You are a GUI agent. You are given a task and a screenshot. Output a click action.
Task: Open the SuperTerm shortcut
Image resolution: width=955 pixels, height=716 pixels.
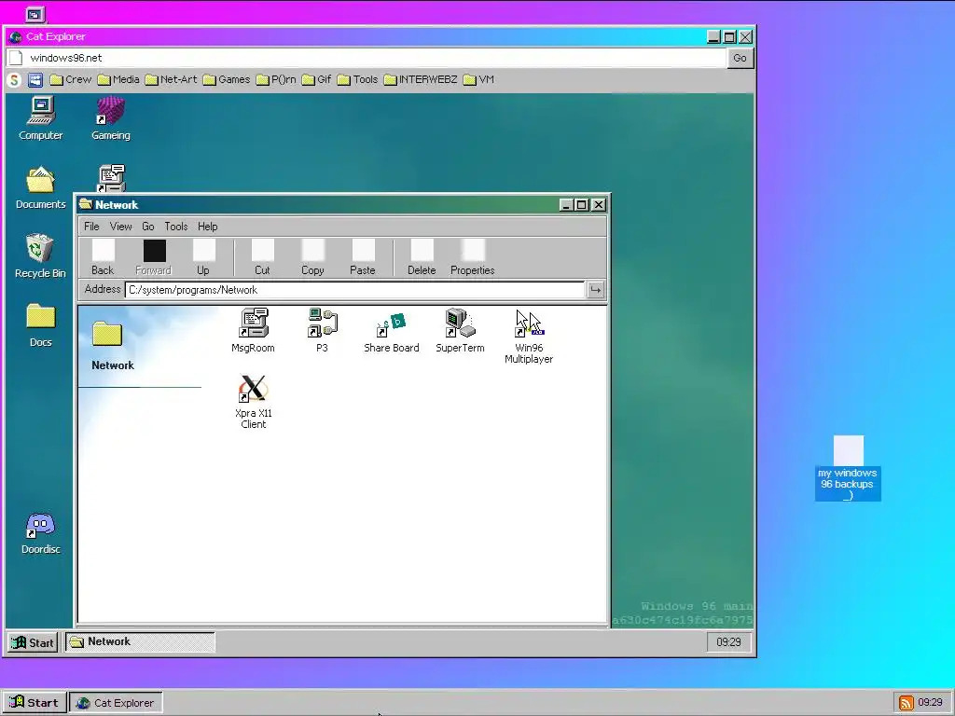460,331
